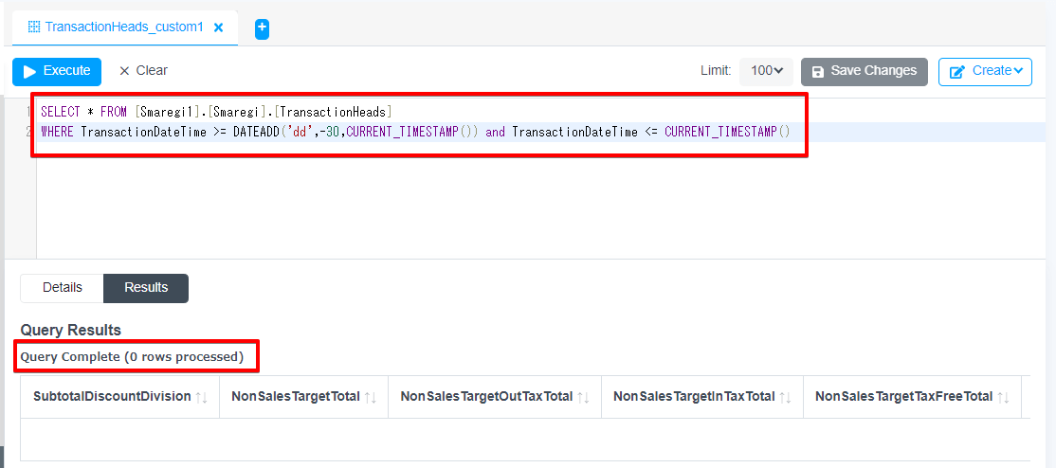This screenshot has height=468, width=1056.
Task: Clear the query editor
Action: tap(143, 71)
